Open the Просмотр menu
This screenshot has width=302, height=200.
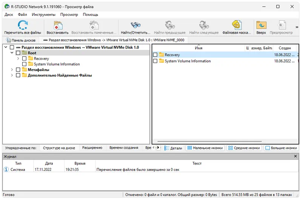[69, 15]
